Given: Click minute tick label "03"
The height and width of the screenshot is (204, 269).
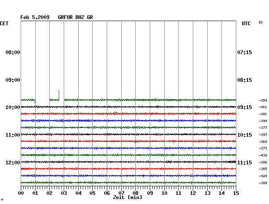Looking at the screenshot, I should click(x=64, y=193).
